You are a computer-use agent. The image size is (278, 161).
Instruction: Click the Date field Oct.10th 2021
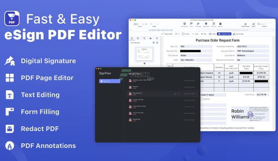click(x=196, y=60)
